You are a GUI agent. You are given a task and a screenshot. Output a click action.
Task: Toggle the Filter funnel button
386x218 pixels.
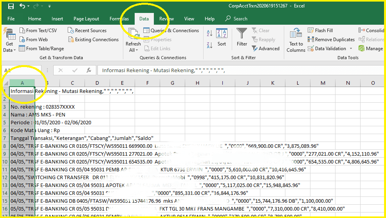click(x=242, y=37)
